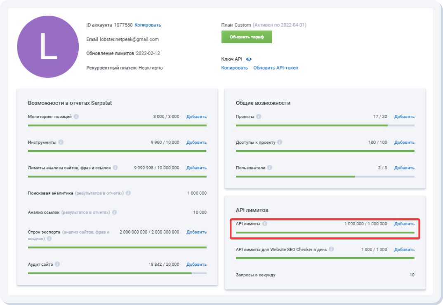The image size is (443, 305).
Task: Click info icon next to Аудит сайта
Action: tap(57, 264)
